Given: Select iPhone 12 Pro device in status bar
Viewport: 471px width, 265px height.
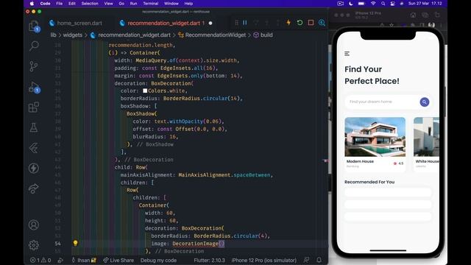Looking at the screenshot, I should (x=263, y=260).
